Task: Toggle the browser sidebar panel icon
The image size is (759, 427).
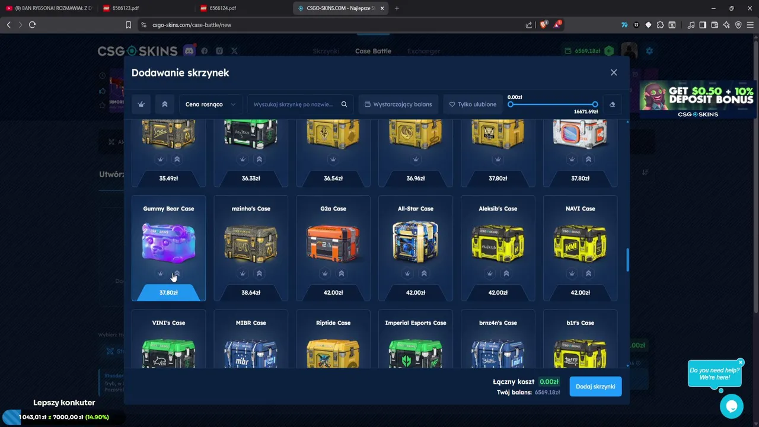Action: (703, 25)
